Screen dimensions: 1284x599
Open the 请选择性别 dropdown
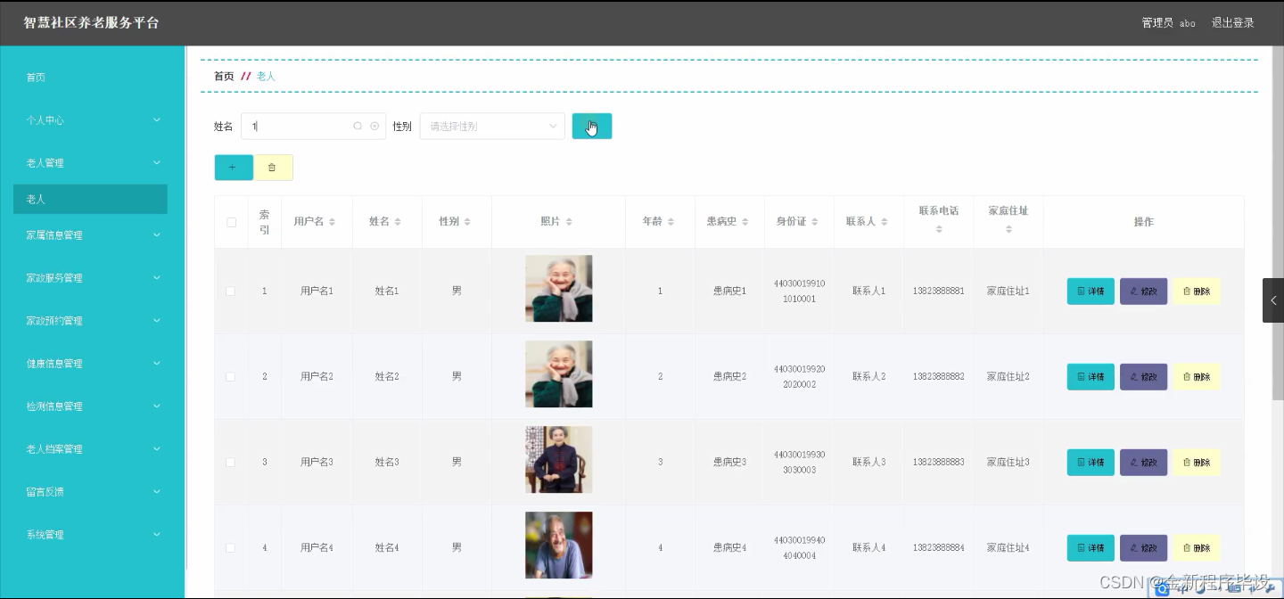tap(491, 126)
